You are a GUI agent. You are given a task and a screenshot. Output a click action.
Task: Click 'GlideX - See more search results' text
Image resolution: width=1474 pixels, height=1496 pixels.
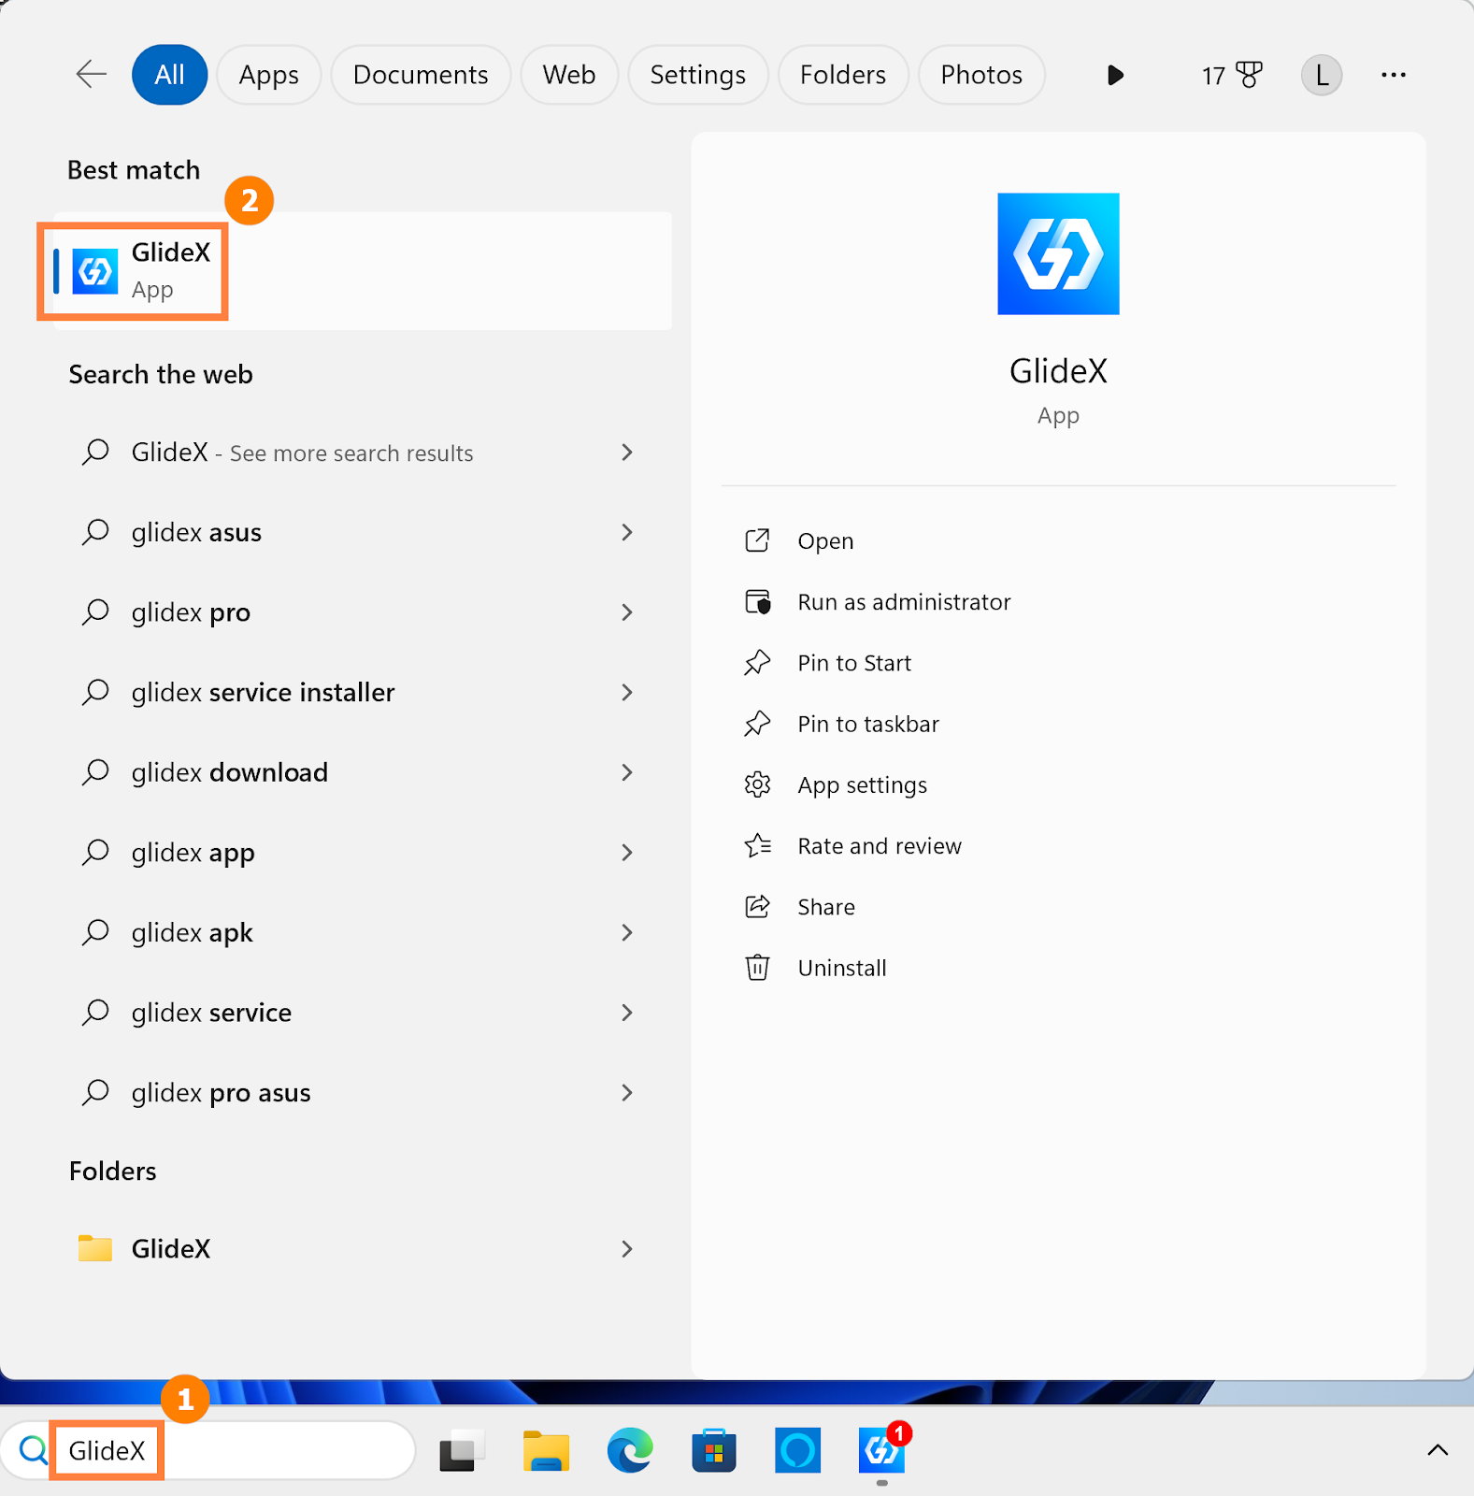(x=302, y=453)
